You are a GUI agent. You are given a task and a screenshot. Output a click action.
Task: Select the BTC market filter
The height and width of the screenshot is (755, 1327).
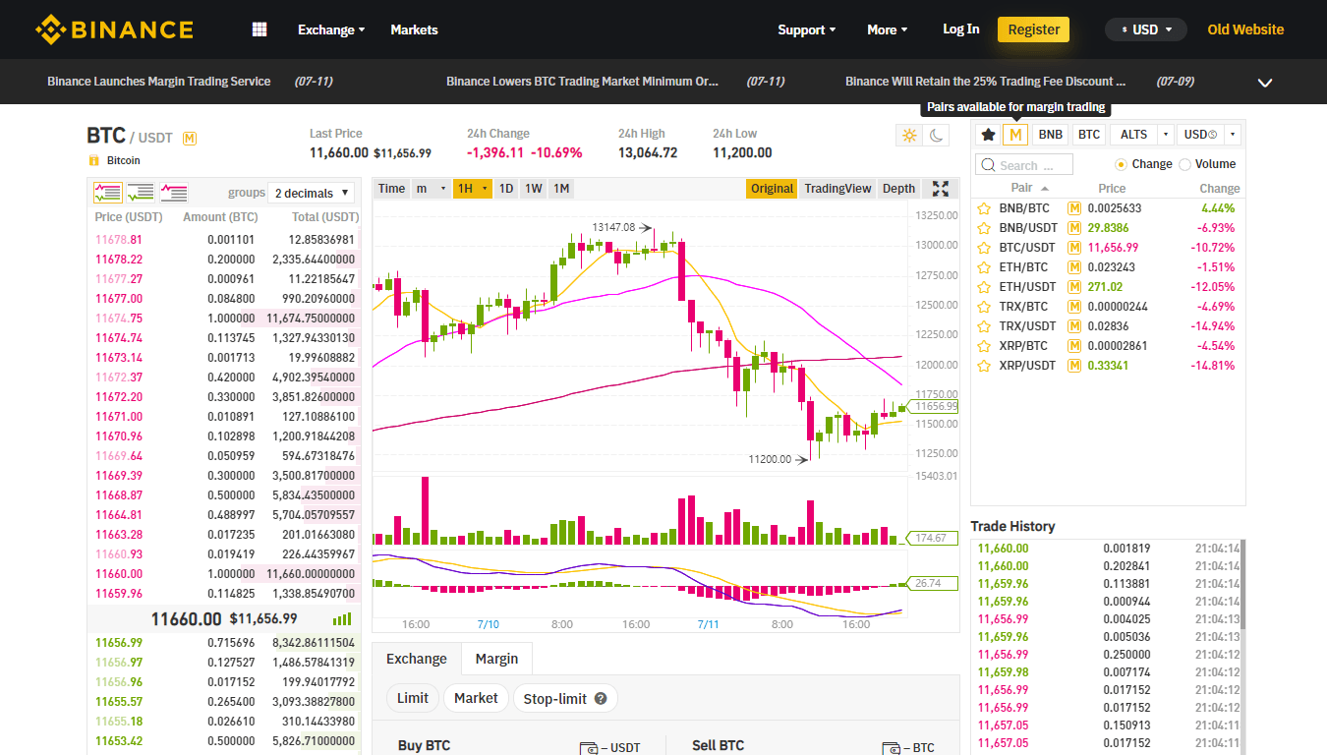pos(1089,135)
